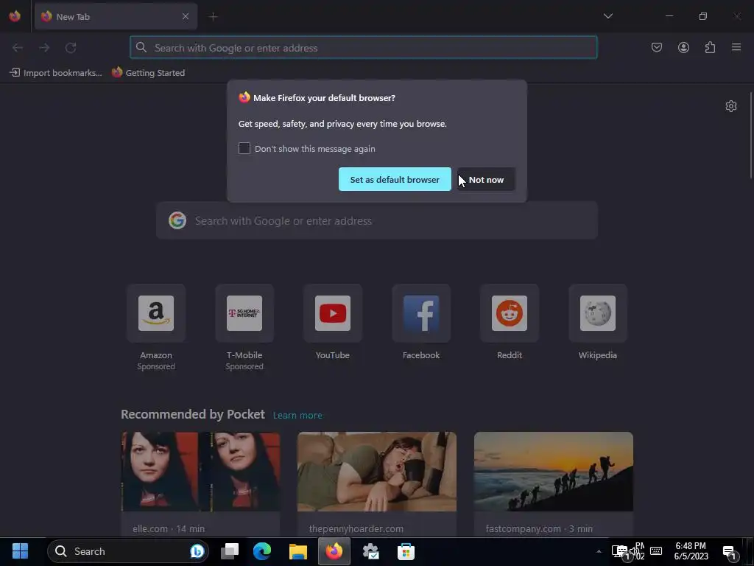Reload the current page
Viewport: 754px width, 566px height.
point(71,48)
